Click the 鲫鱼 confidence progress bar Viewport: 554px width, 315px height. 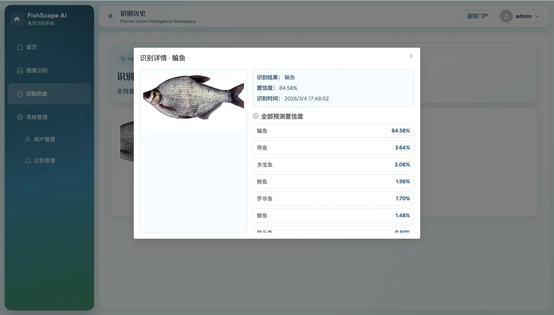tap(333, 215)
